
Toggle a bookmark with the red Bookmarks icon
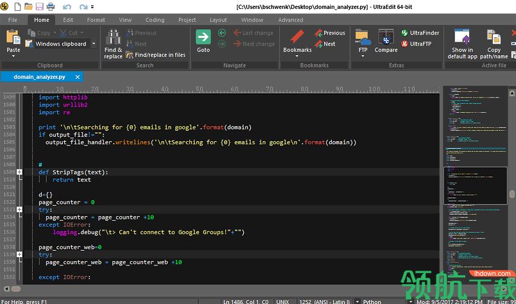[x=298, y=37]
